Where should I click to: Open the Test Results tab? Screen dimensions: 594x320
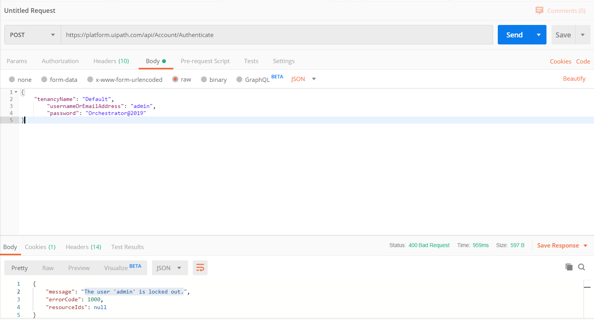click(x=127, y=247)
